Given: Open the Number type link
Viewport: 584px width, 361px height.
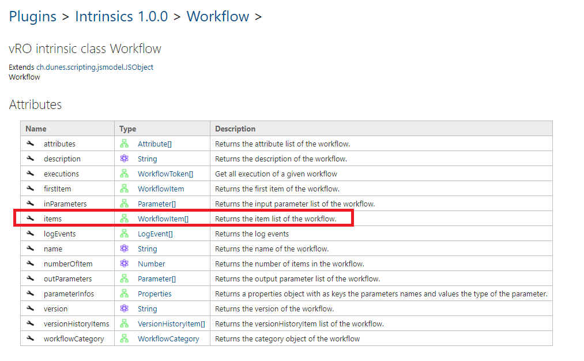Looking at the screenshot, I should pos(151,264).
